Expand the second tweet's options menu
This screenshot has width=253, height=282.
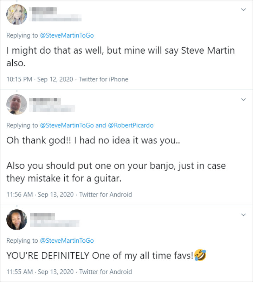[243, 100]
